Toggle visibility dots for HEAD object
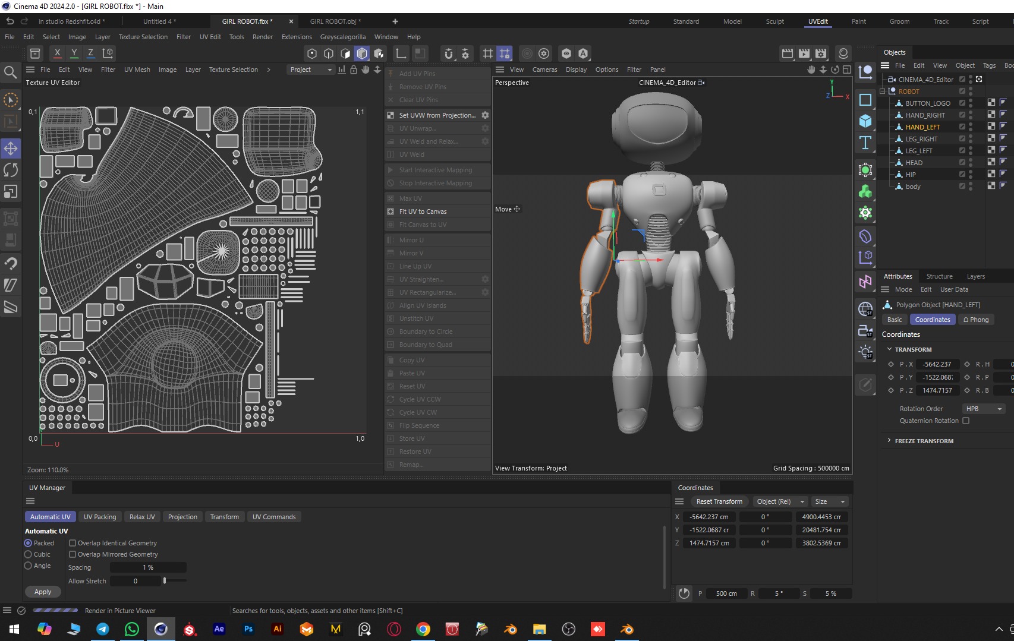The image size is (1014, 641). point(971,162)
